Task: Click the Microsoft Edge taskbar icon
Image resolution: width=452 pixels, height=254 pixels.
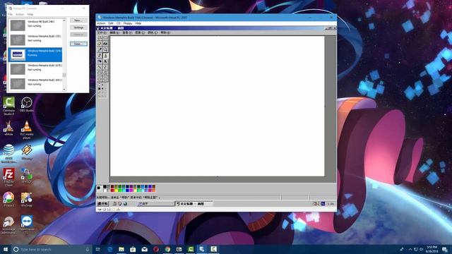Action: click(110, 249)
